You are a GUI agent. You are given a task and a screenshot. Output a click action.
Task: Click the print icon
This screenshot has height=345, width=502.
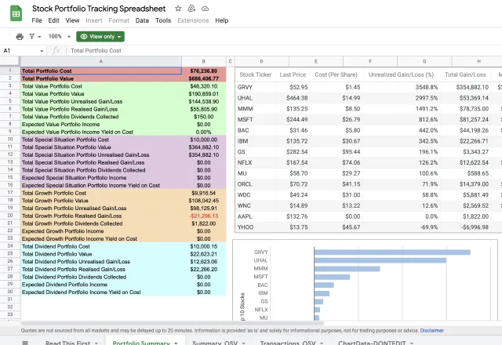(20, 37)
